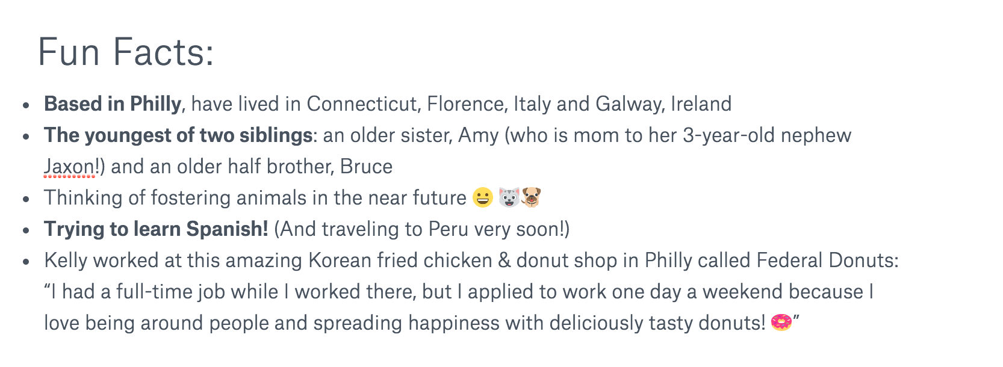The image size is (1003, 367).
Task: Click the Fun Facts heading
Action: [x=126, y=52]
